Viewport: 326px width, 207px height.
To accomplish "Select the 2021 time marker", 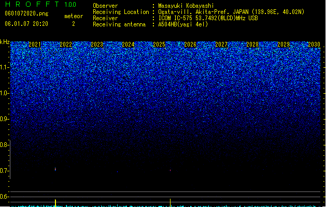I will tap(35, 45).
